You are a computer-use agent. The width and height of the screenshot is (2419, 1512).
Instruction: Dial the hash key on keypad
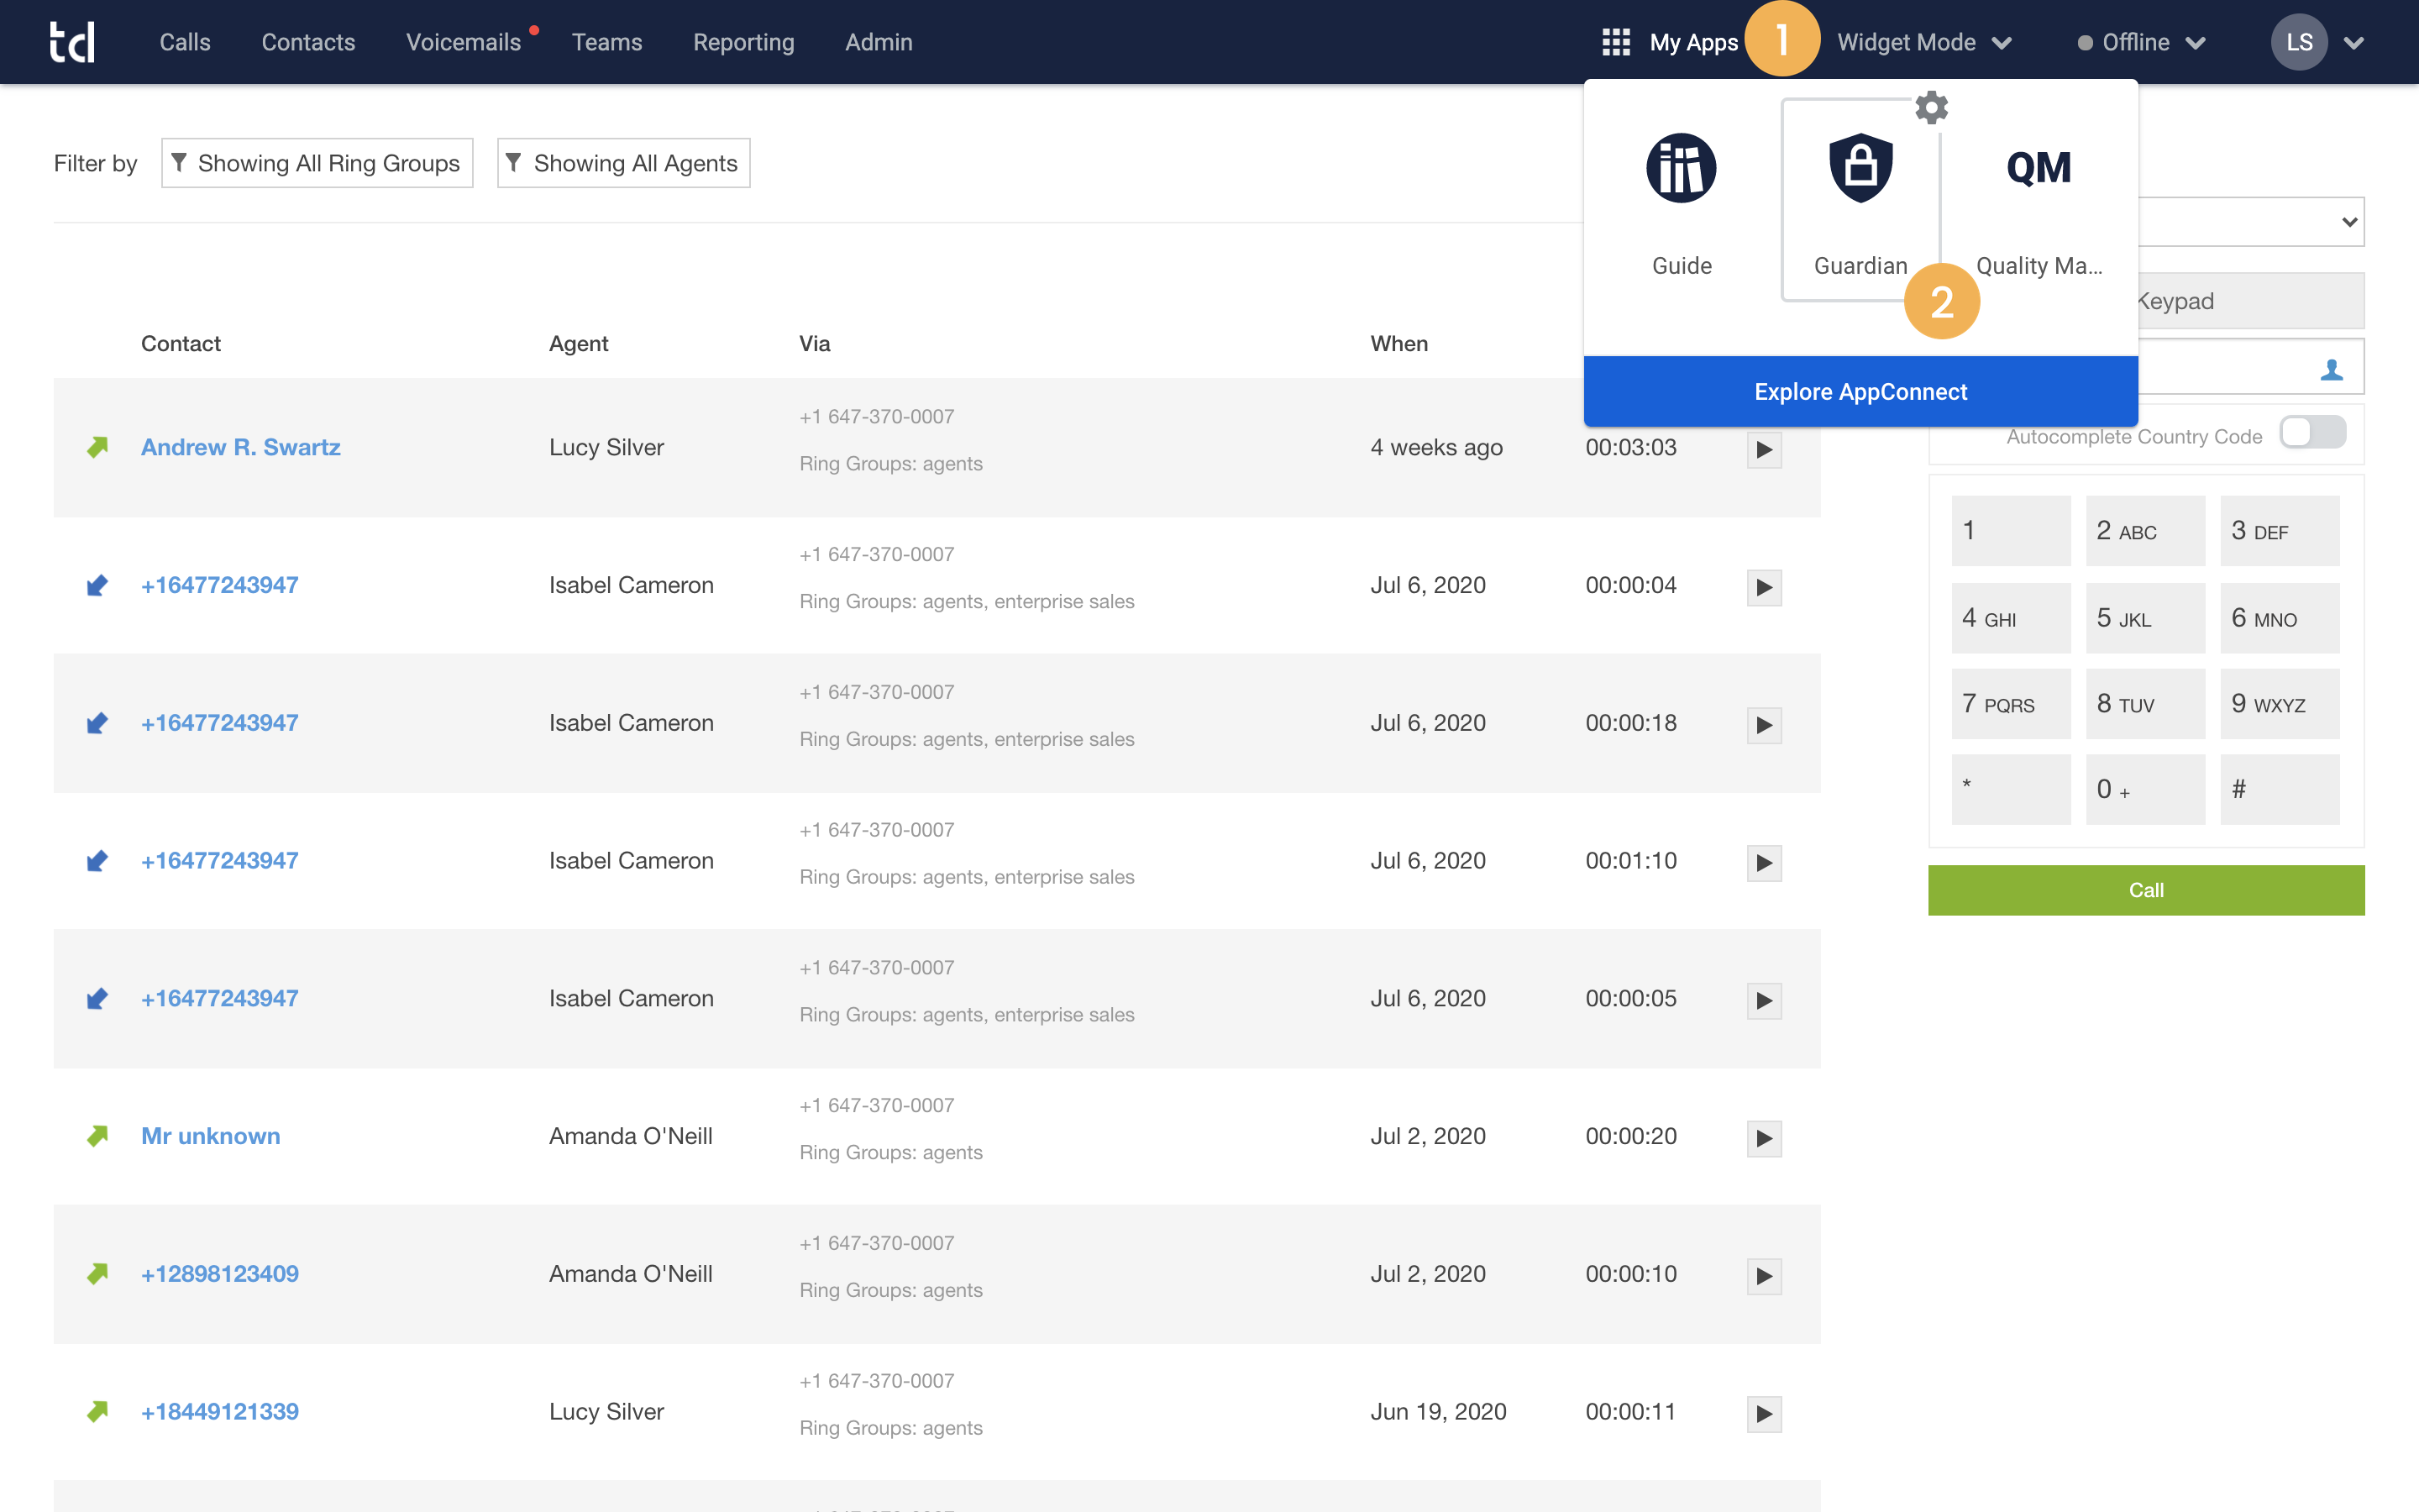pyautogui.click(x=2280, y=789)
